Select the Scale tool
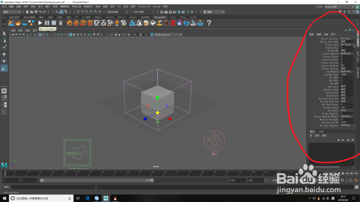The height and width of the screenshot is (202, 360). [x=4, y=68]
